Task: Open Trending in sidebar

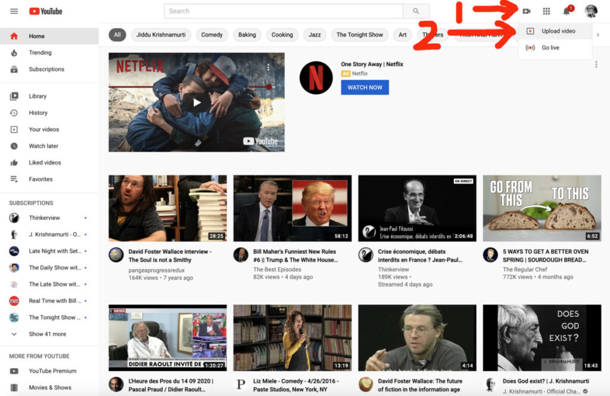Action: pyautogui.click(x=49, y=52)
